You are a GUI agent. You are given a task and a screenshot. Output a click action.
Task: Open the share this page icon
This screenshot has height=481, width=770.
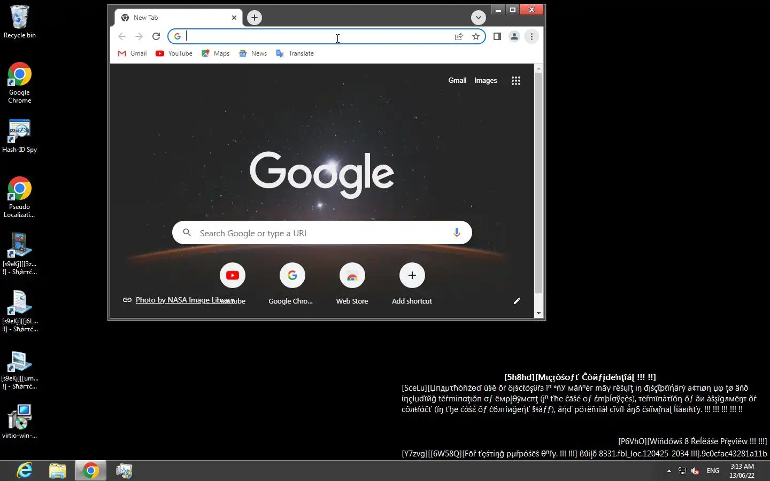point(459,36)
